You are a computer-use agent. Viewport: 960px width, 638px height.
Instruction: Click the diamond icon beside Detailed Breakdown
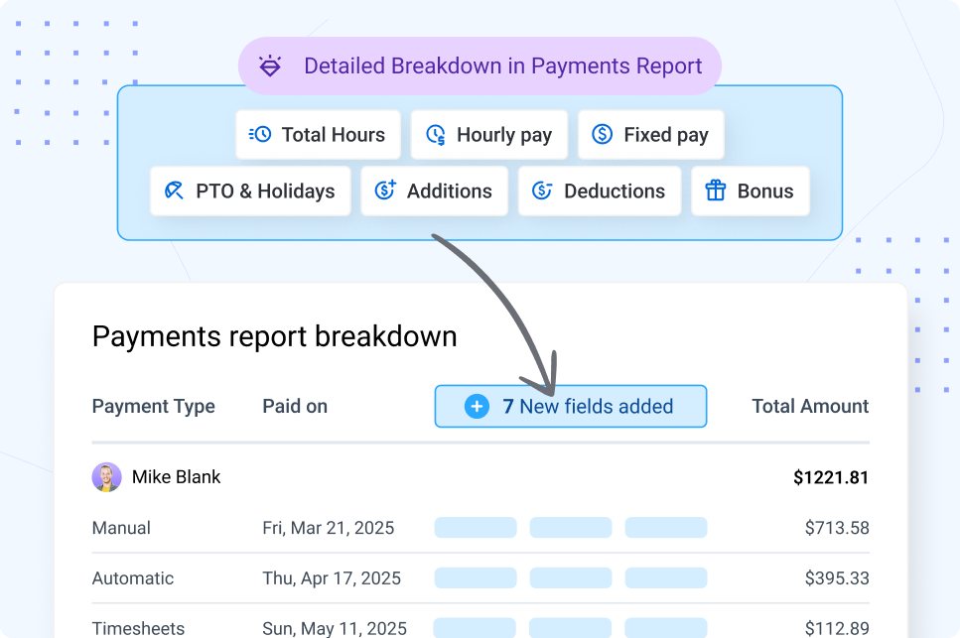click(270, 66)
